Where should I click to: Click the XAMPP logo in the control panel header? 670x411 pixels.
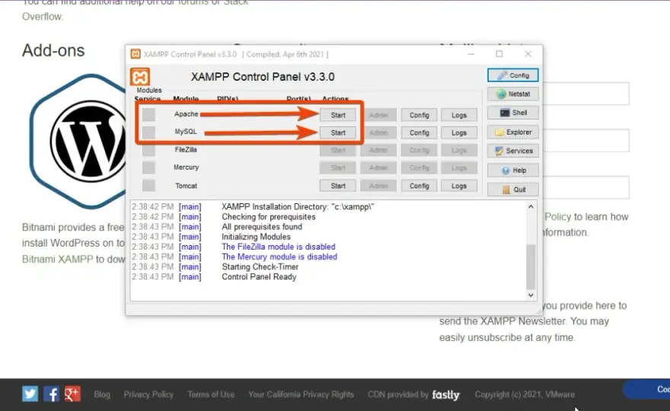coord(140,77)
